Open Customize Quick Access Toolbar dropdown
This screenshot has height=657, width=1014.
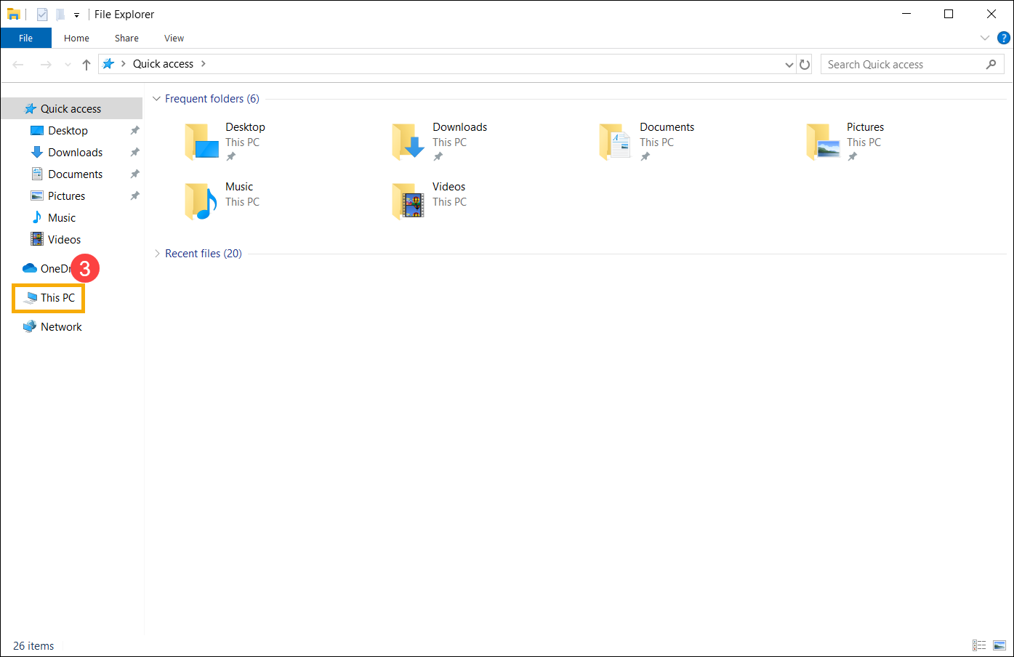click(76, 15)
